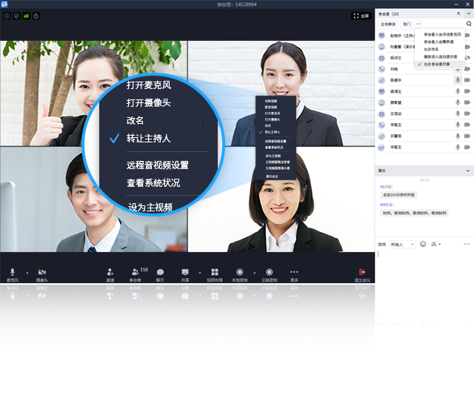Screen dimensions: 474x393
Task: Select participant row 戚湘玉
Action: click(424, 91)
